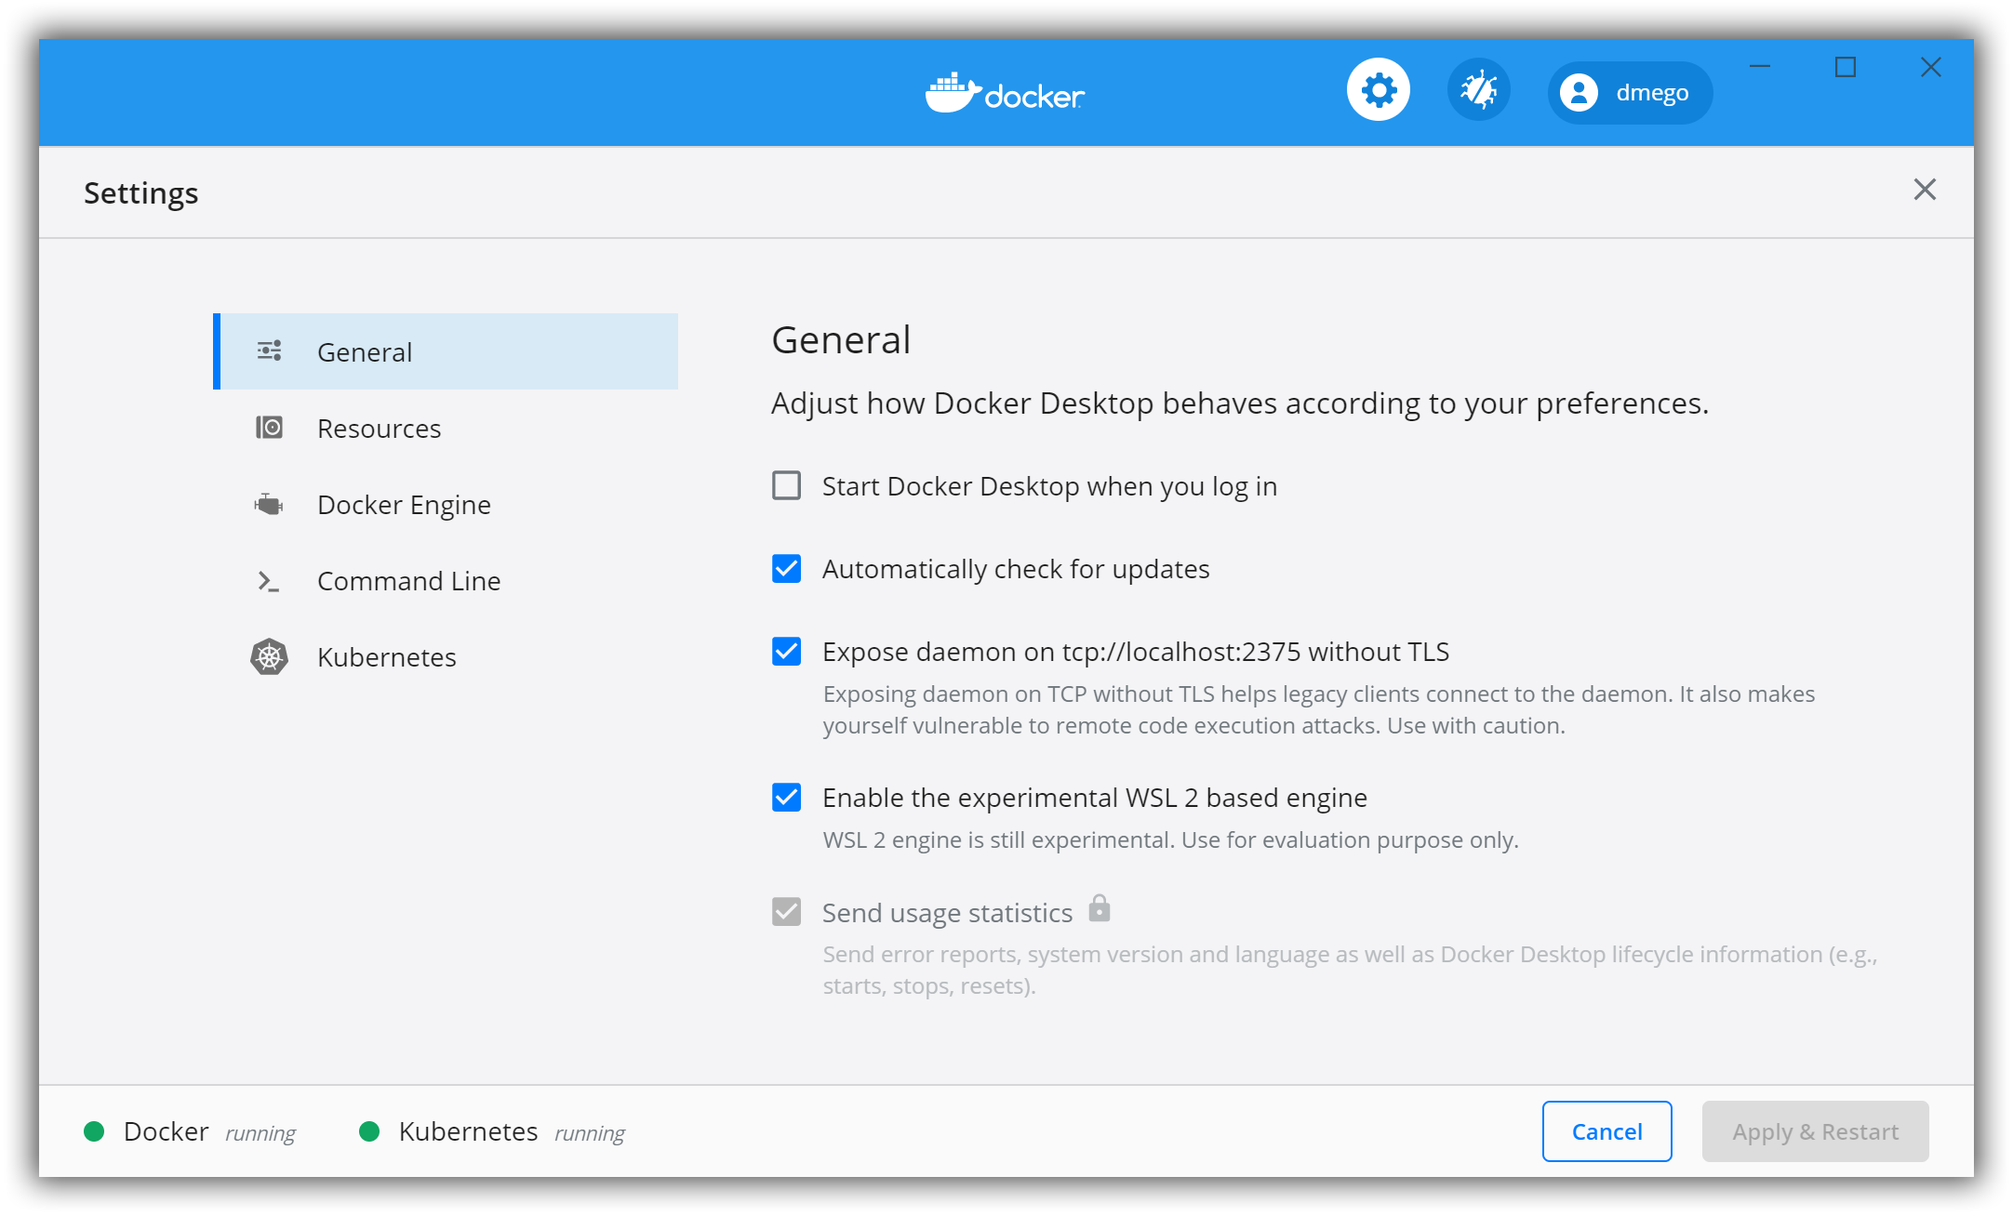The image size is (2013, 1216).
Task: Expand the Docker Engine sidebar item
Action: [x=406, y=505]
